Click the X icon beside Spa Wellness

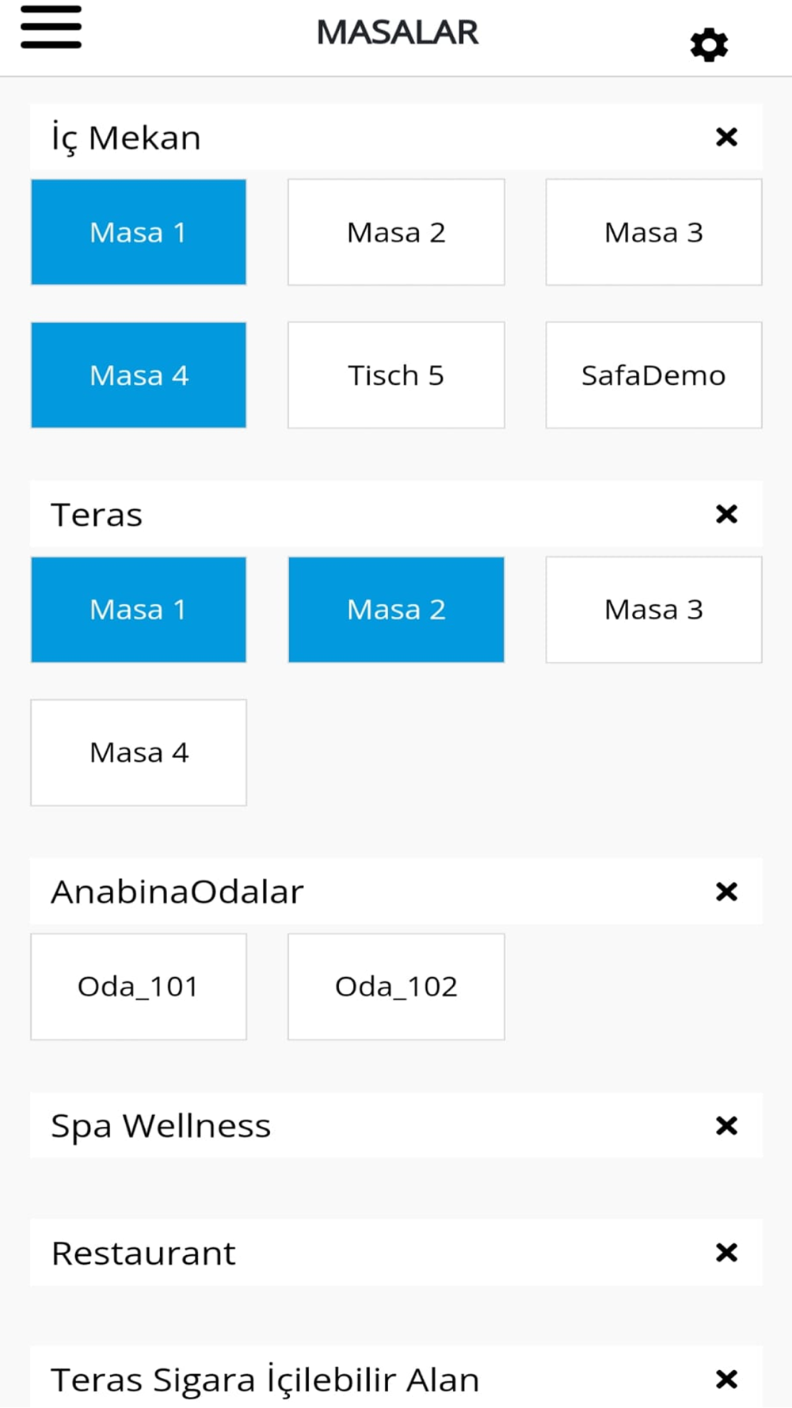[x=726, y=1125]
